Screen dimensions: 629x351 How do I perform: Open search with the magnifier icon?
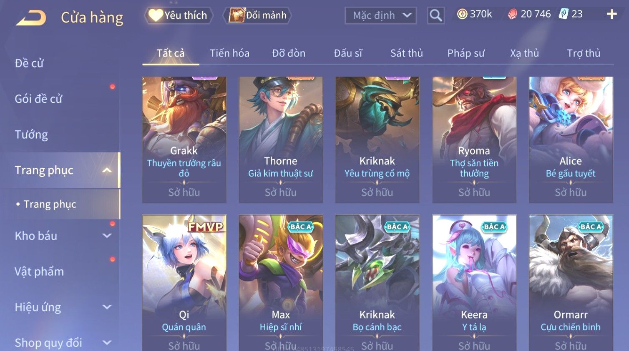point(435,15)
